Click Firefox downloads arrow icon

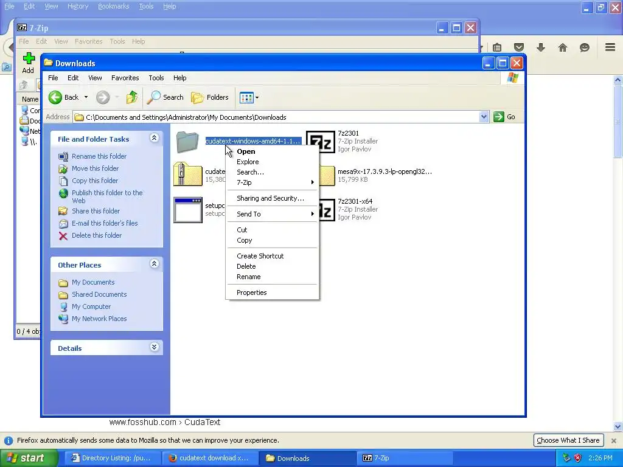[x=541, y=47]
